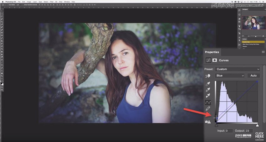Select the Lasso tool
The width and height of the screenshot is (266, 142).
[2, 16]
